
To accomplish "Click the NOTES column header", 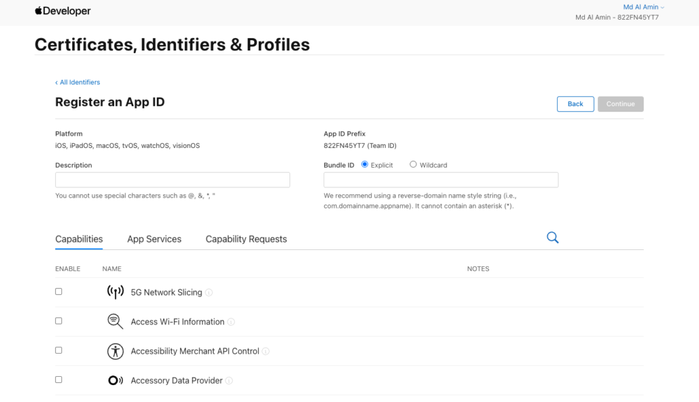I will [x=478, y=269].
